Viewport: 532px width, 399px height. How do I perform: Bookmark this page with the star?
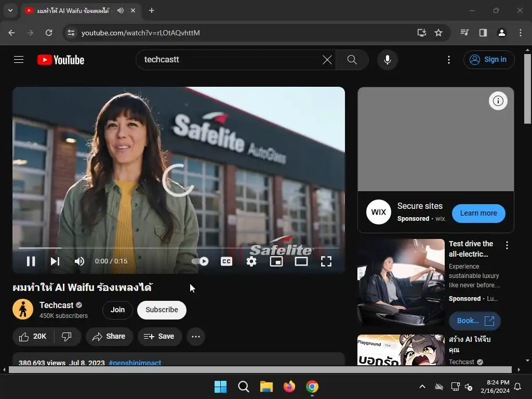click(438, 33)
